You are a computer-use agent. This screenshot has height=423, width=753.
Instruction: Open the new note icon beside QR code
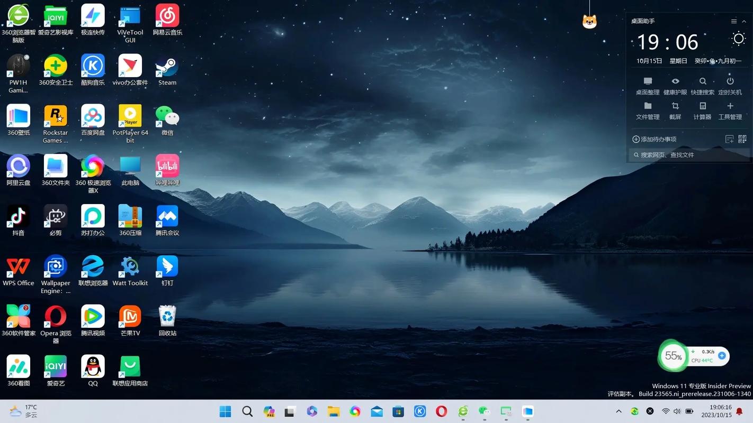729,139
